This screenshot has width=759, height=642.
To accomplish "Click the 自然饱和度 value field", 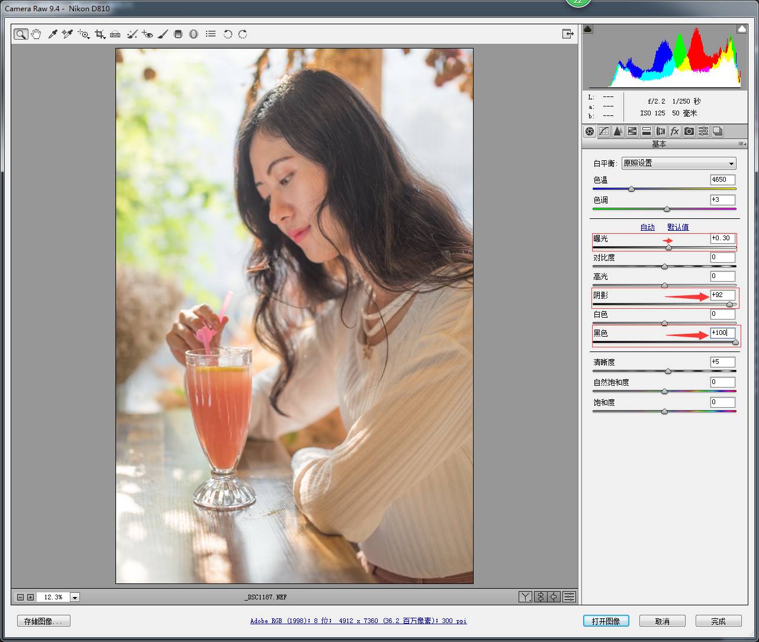I will (x=723, y=382).
